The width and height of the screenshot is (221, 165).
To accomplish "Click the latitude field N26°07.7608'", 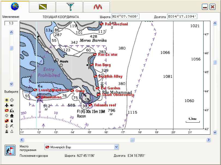I will pyautogui.click(x=126, y=16).
